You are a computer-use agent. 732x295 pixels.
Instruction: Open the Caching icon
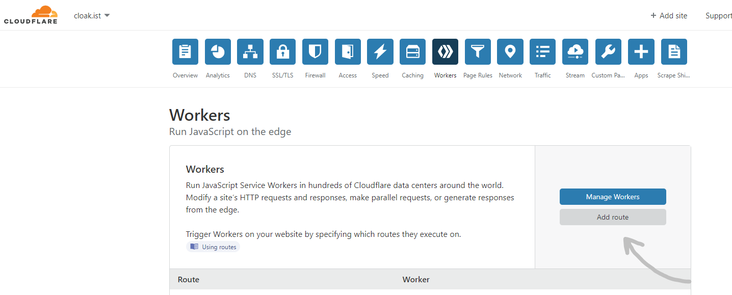[412, 52]
